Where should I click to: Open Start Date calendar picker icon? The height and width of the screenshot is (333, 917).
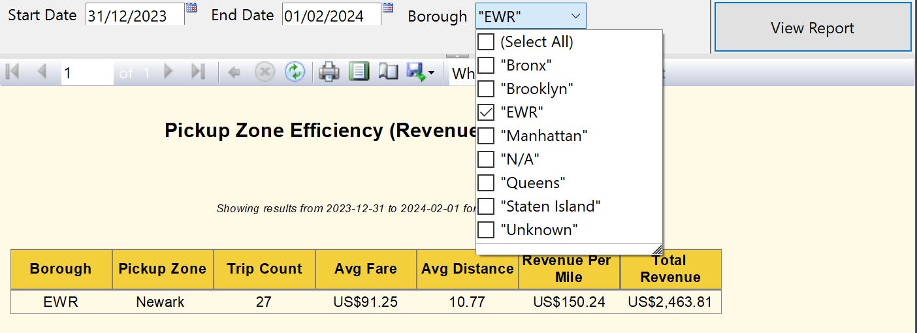191,8
